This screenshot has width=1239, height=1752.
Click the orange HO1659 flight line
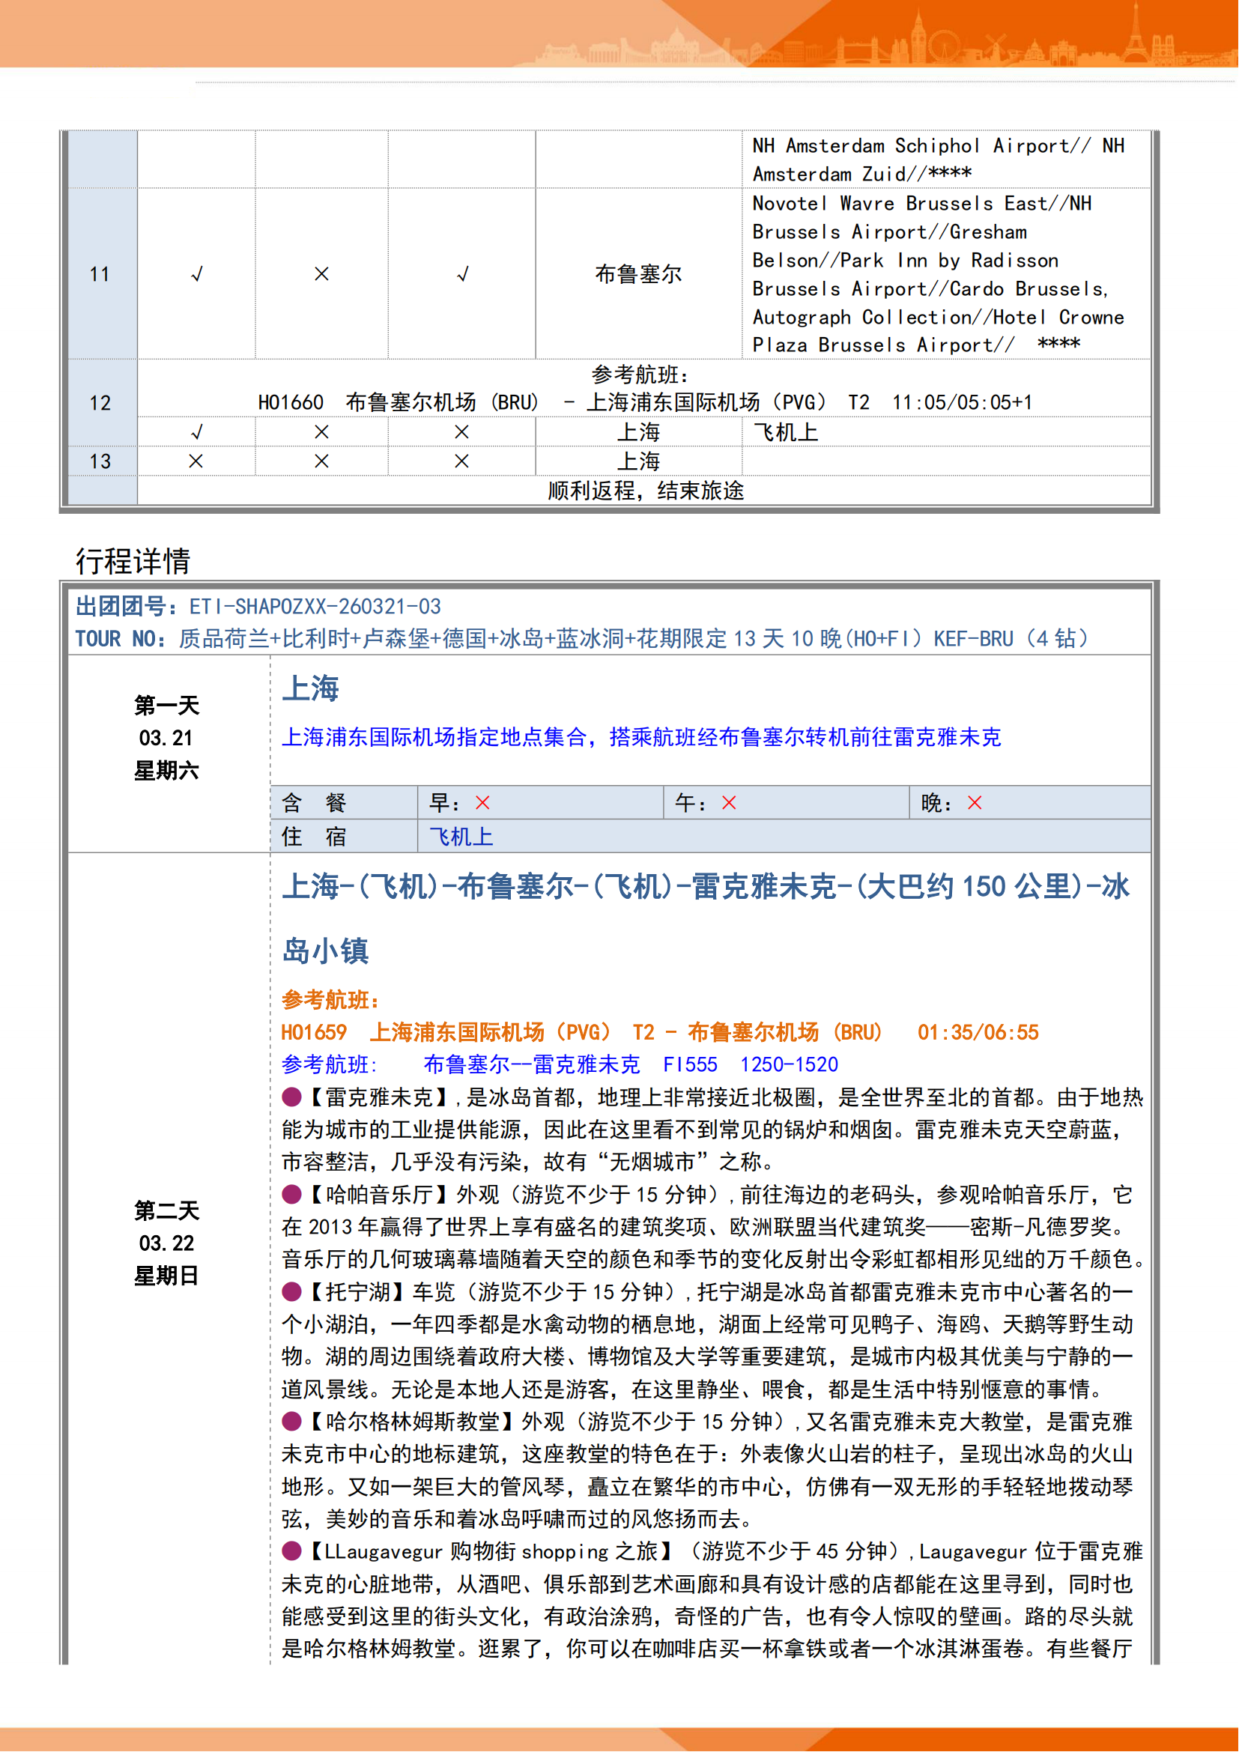[x=660, y=1032]
